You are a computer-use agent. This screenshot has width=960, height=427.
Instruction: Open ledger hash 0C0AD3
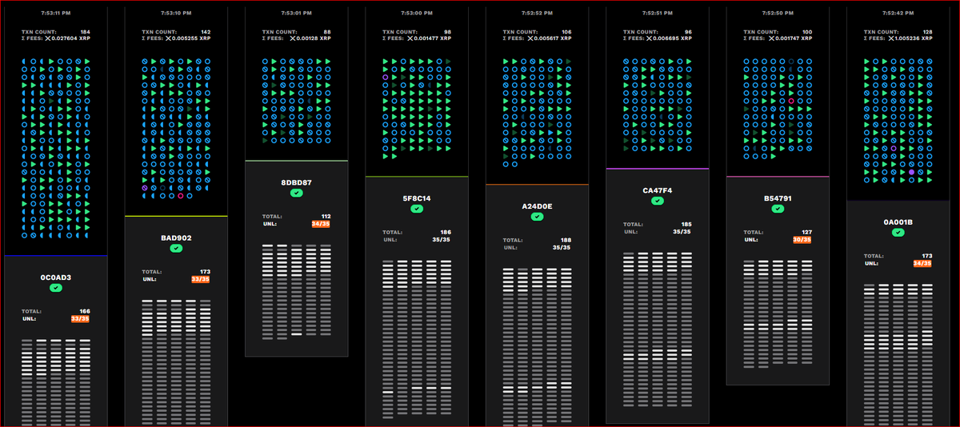click(x=56, y=277)
